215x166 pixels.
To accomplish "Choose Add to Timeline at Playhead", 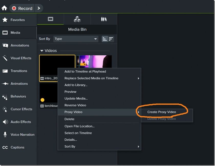I will (x=99, y=72).
